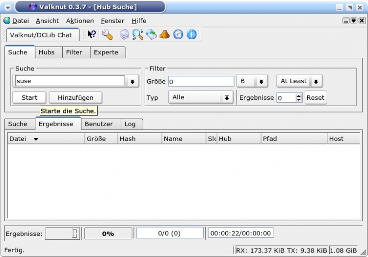Viewport: 368px width, 257px height.
Task: Click the 00:00:22/00:00:00 timer field
Action: pos(241,233)
